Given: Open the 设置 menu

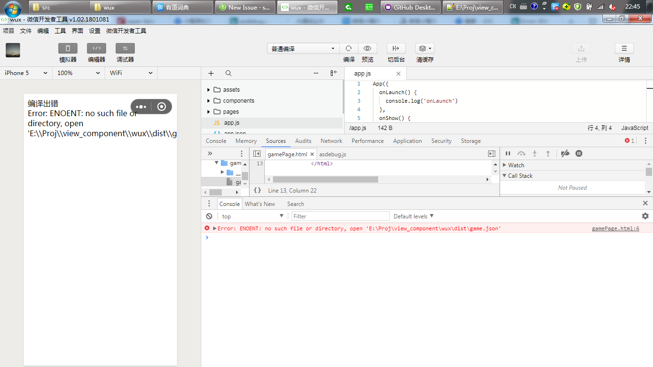Looking at the screenshot, I should tap(95, 31).
